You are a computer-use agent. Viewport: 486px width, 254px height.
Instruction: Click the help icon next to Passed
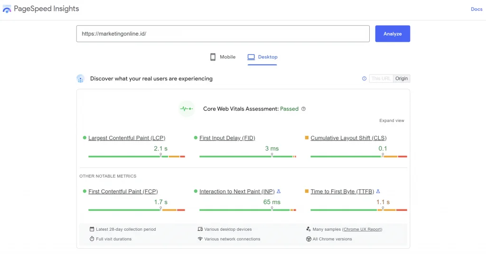tap(303, 109)
